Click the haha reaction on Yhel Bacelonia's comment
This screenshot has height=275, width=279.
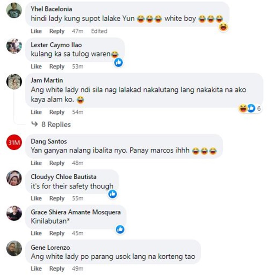point(224,27)
